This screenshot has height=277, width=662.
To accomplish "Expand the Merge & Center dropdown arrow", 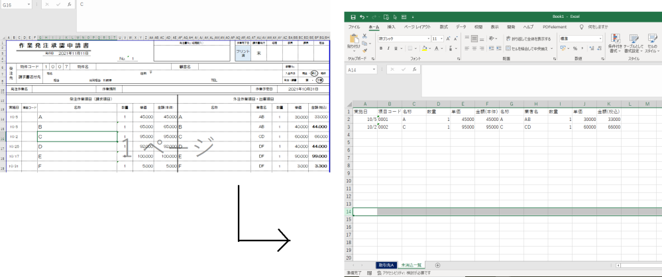I will tap(551, 48).
